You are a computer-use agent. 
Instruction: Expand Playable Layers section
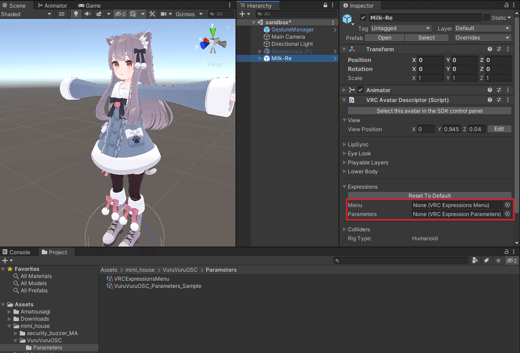[x=344, y=162]
